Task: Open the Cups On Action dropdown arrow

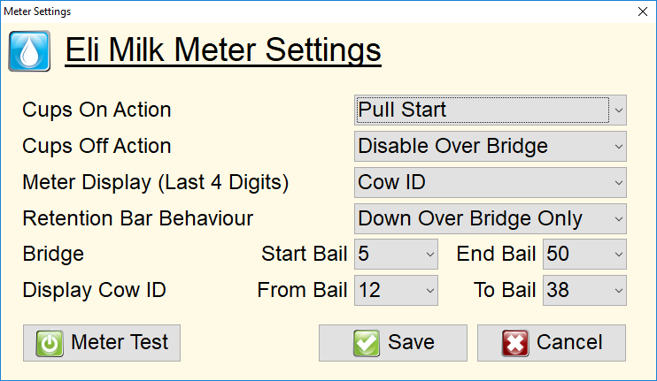Action: 618,110
